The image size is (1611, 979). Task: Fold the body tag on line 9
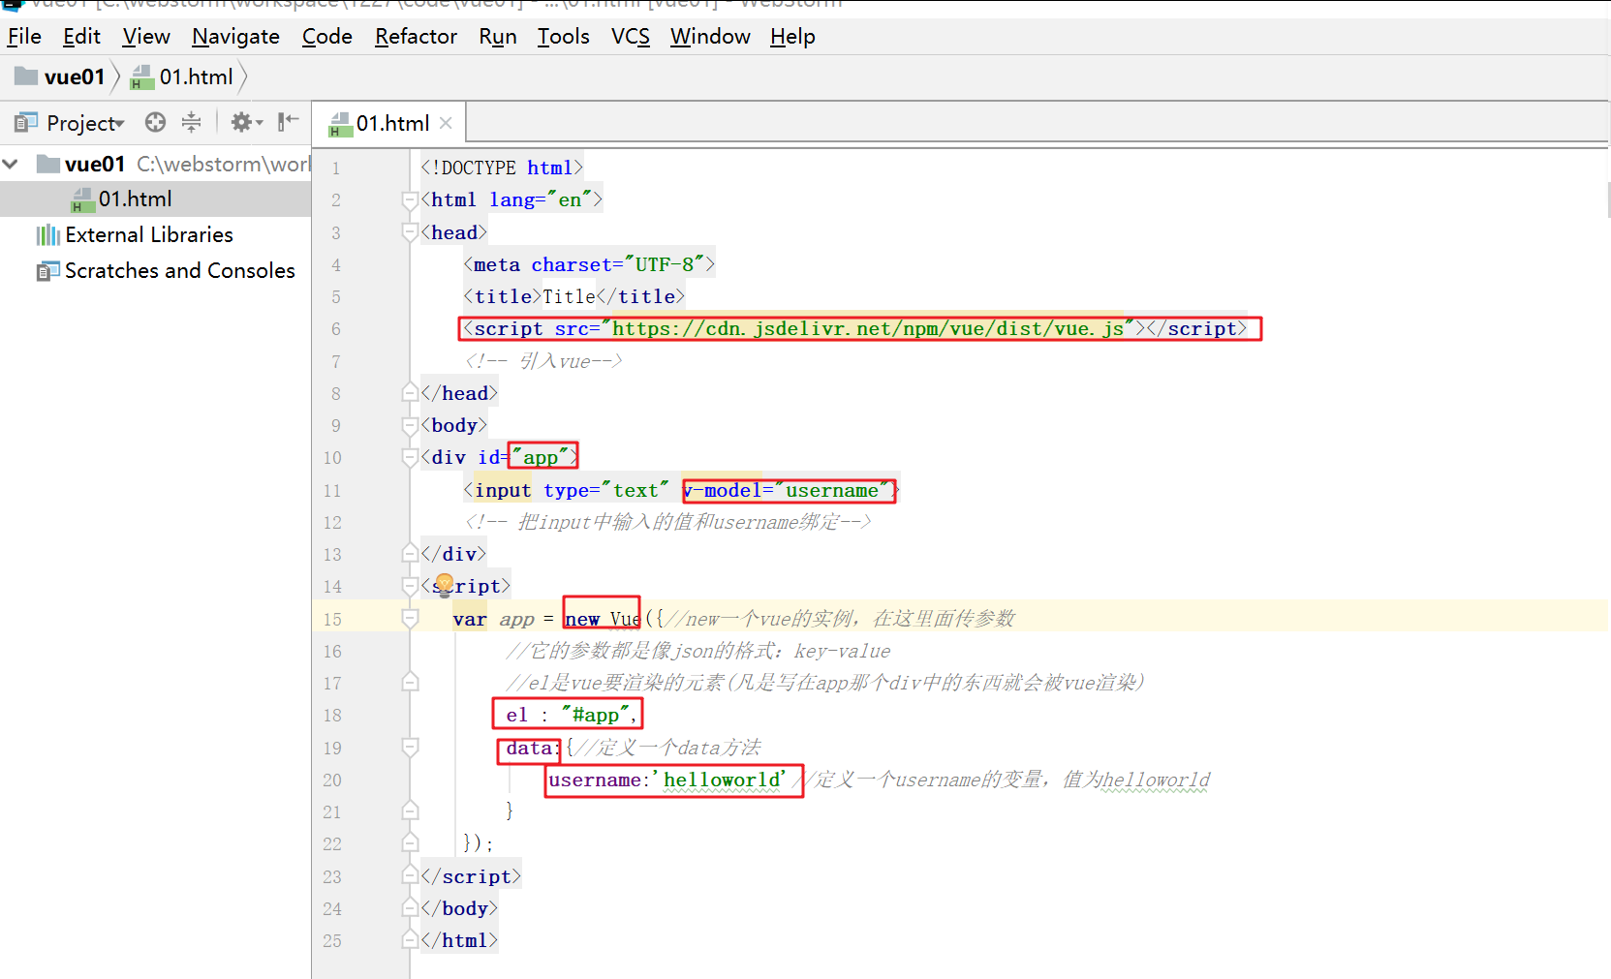coord(410,425)
